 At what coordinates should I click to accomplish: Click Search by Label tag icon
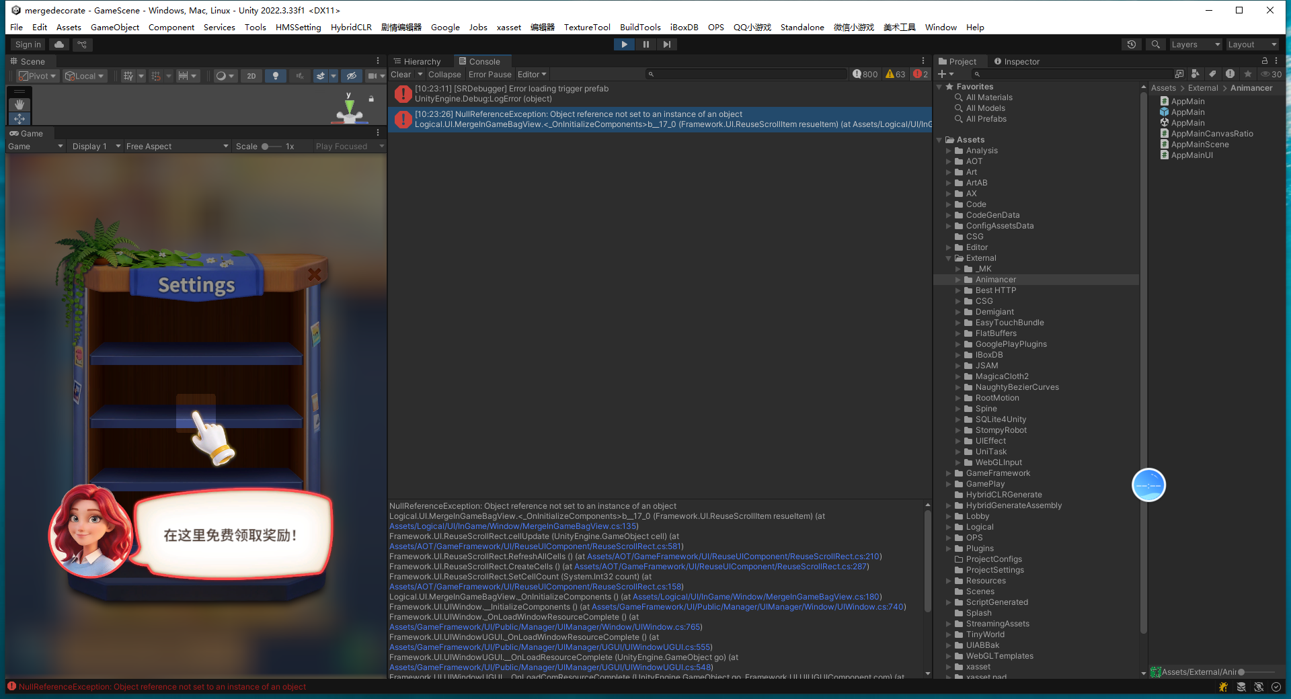tap(1212, 74)
